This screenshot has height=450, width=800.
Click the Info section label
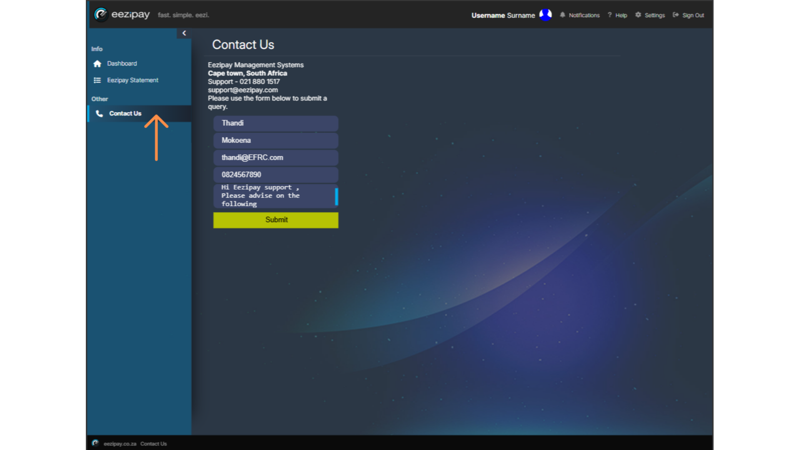pyautogui.click(x=97, y=49)
